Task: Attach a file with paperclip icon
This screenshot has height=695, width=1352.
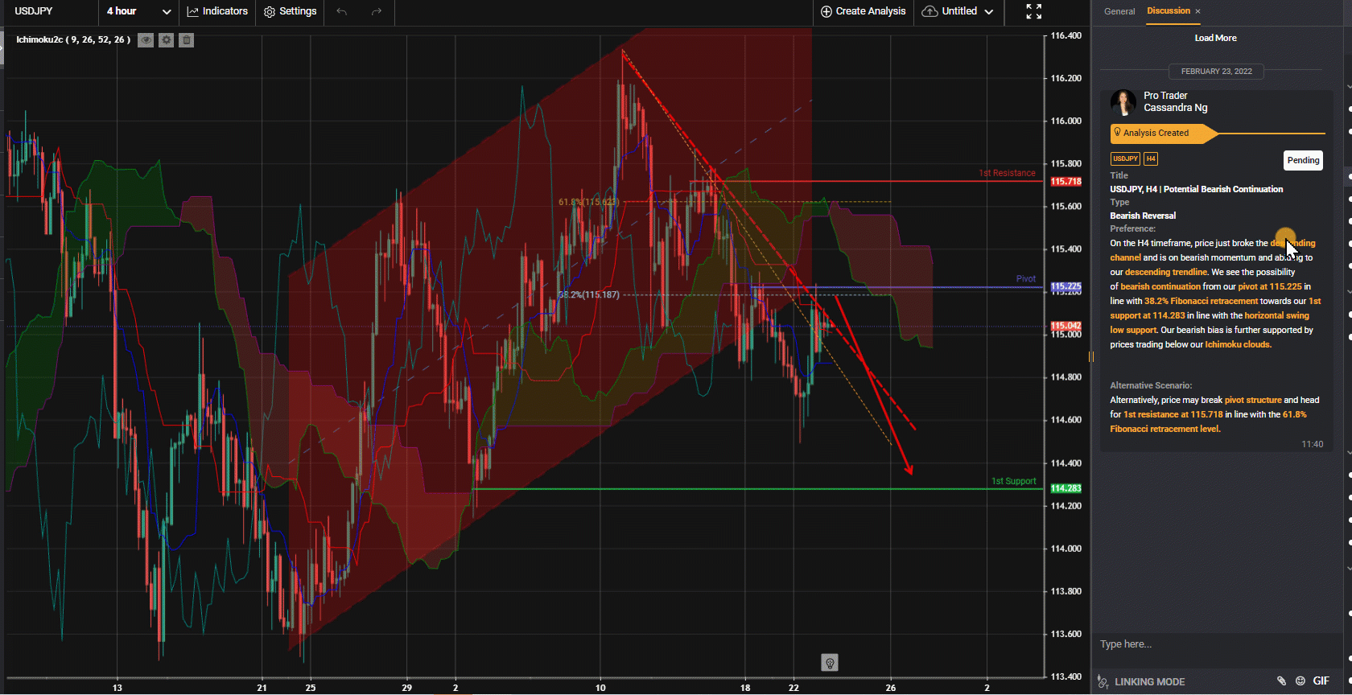Action: click(1281, 681)
